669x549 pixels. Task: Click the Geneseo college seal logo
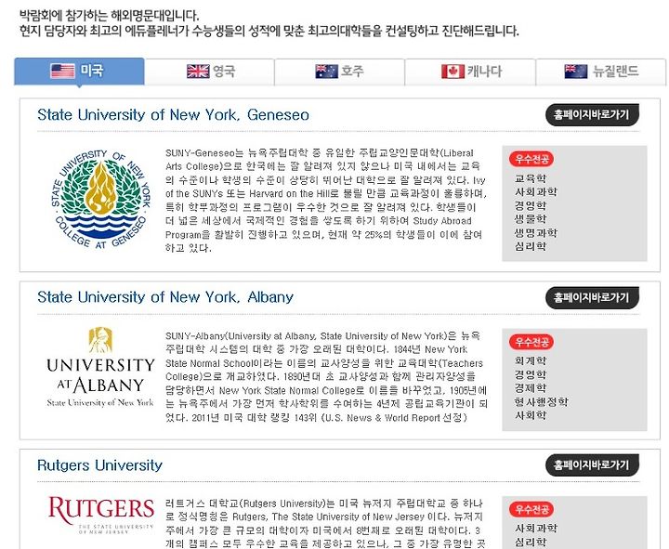coord(100,199)
